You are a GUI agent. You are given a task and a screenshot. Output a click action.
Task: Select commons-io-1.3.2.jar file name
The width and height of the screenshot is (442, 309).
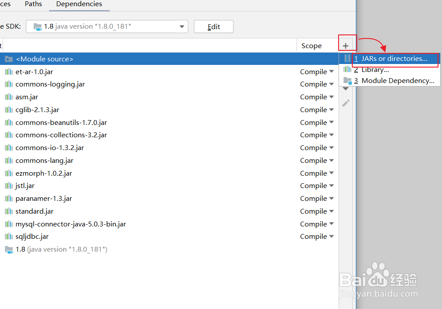tap(50, 148)
